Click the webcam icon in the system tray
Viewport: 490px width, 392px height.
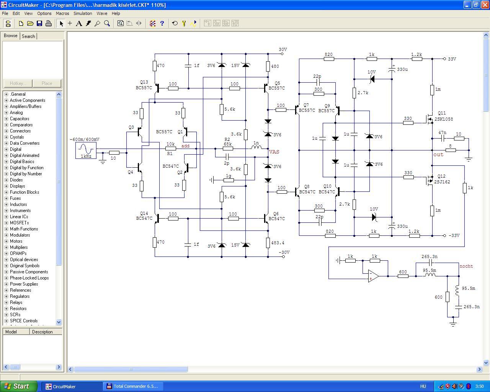[x=462, y=386]
